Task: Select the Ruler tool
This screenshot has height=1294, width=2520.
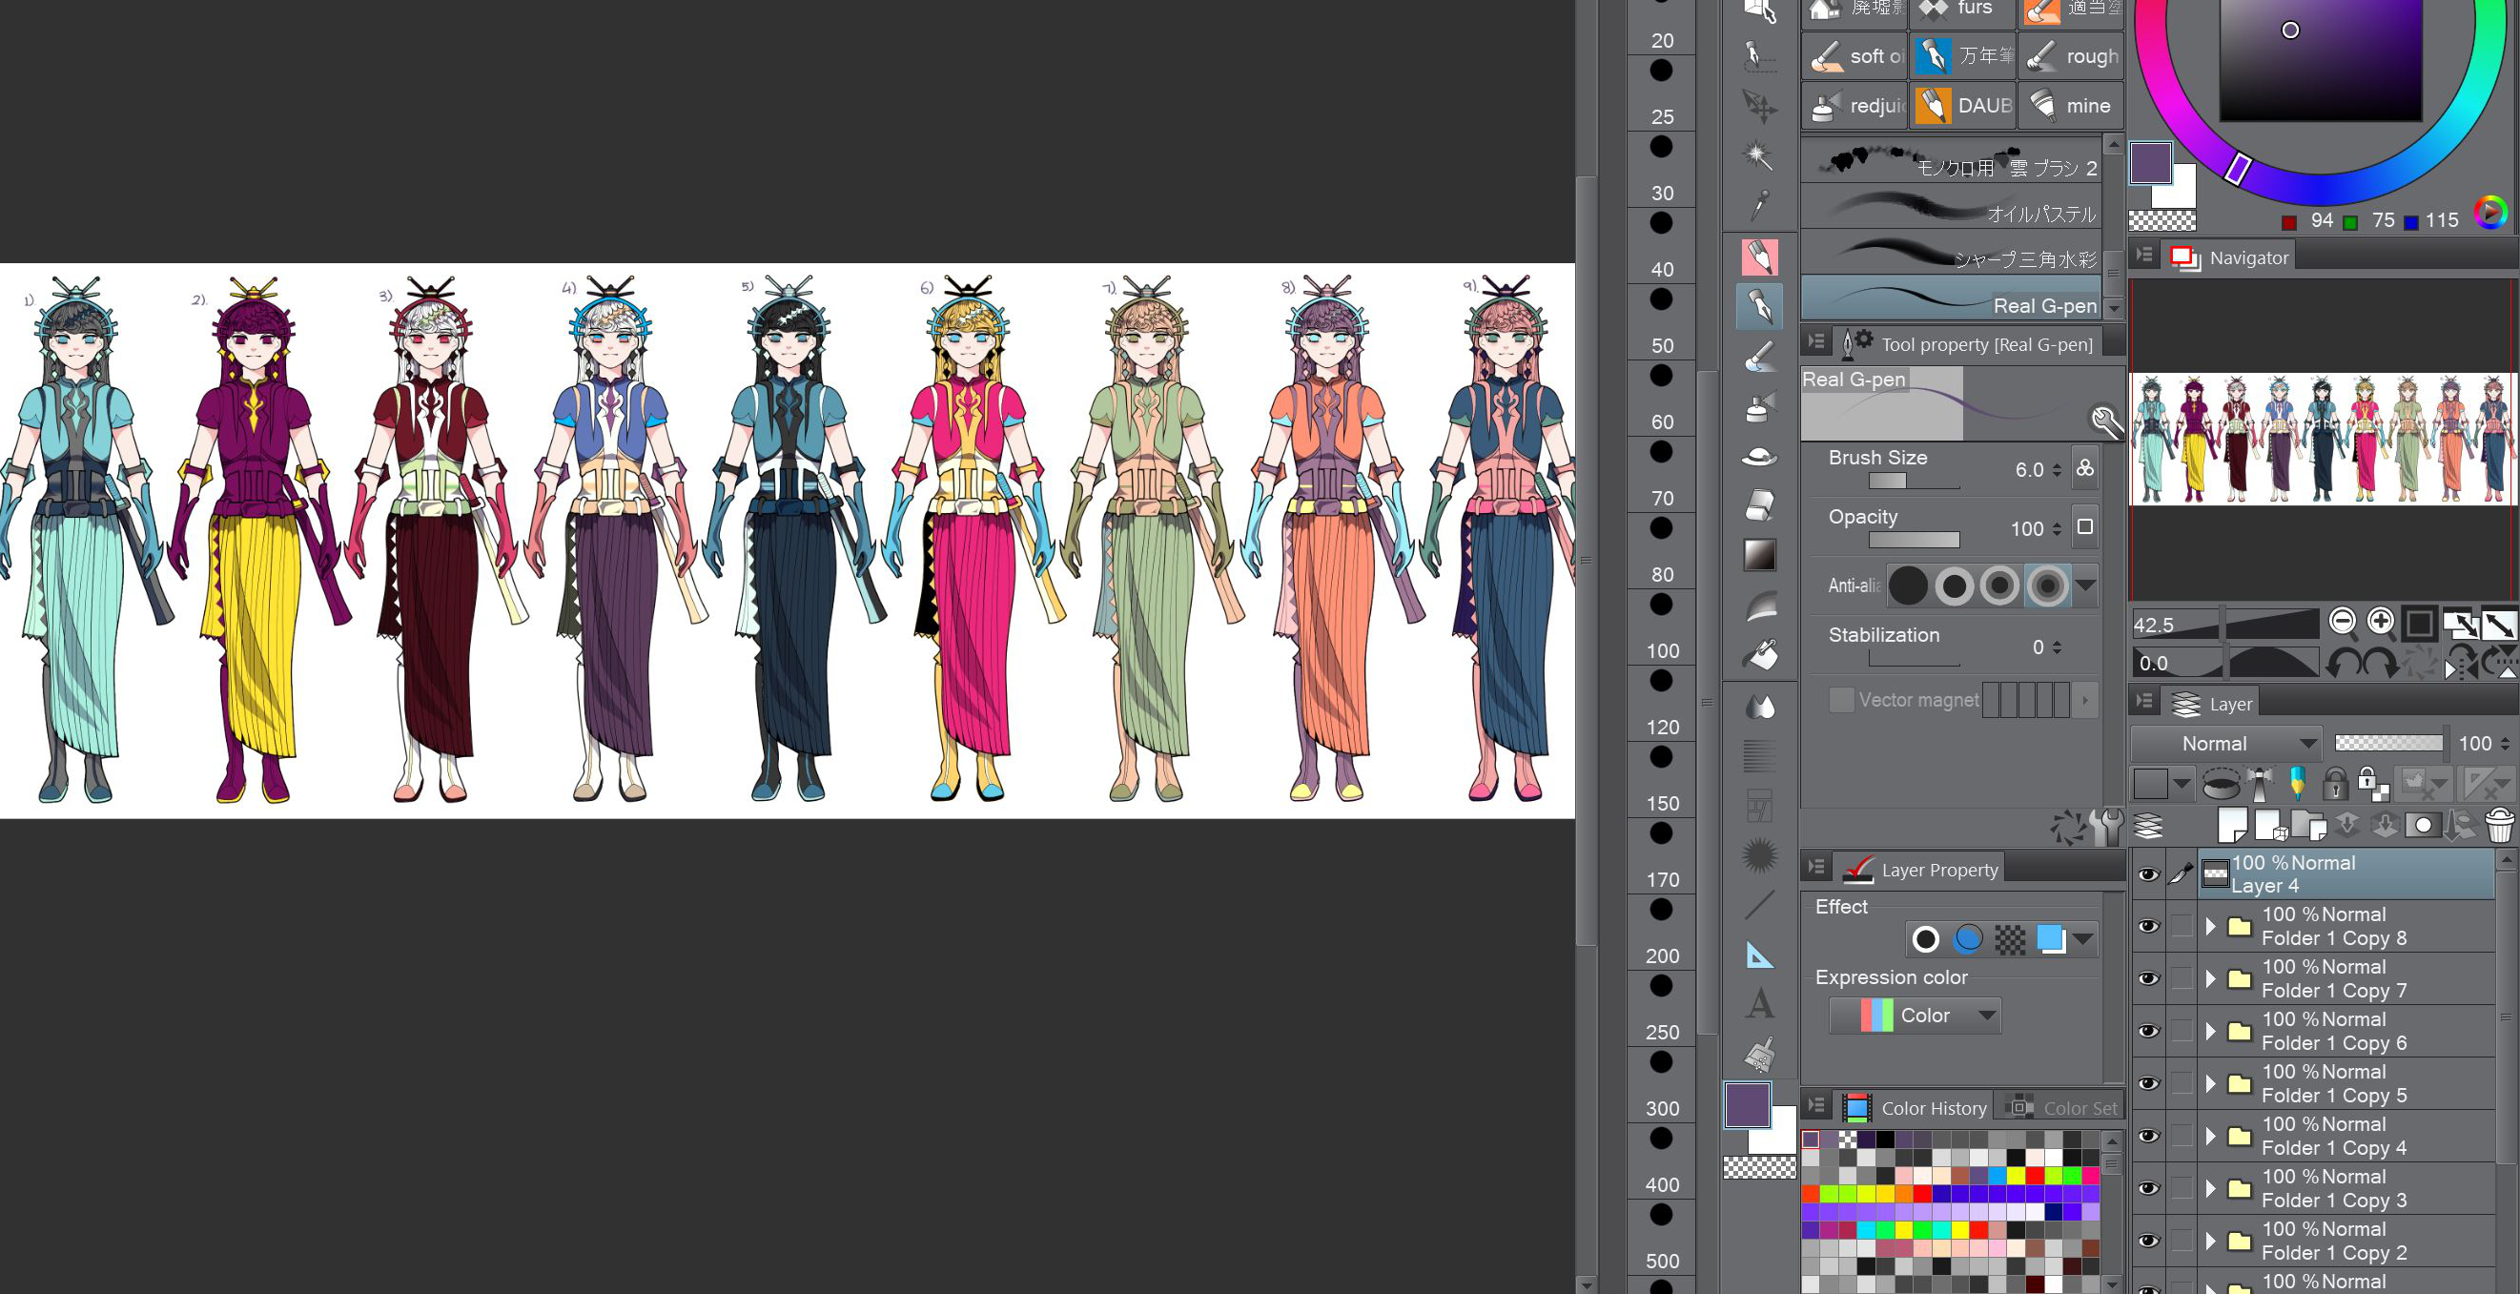Action: 1760,955
